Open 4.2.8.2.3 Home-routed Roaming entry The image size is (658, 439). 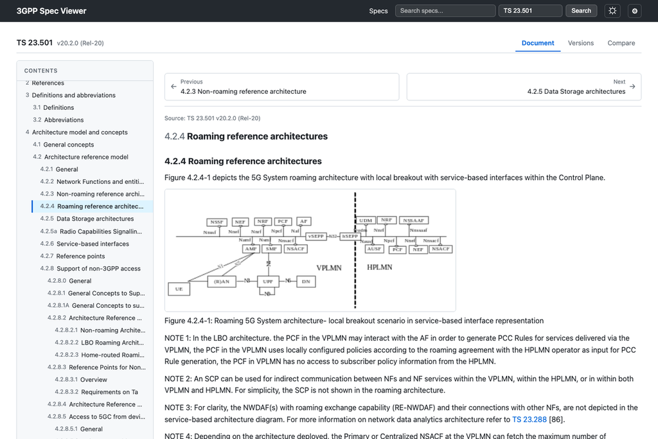[x=100, y=355]
